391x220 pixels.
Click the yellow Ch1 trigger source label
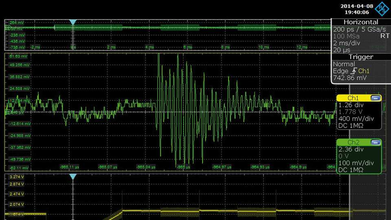point(364,71)
